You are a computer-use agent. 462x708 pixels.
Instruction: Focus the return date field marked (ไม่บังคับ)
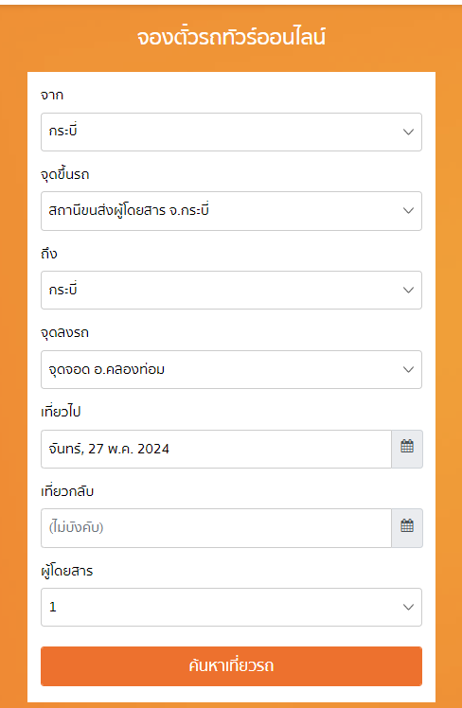216,528
